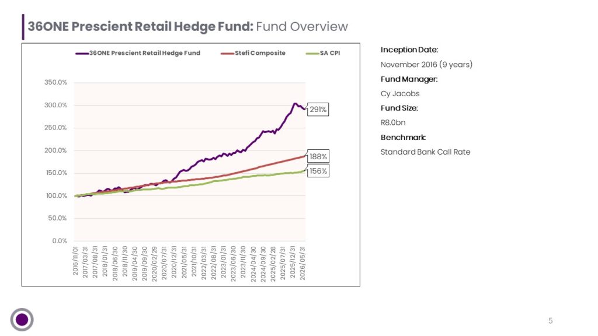Click the "2024/04/30" x-axis date label
Image resolution: width=598 pixels, height=336 pixels.
[253, 264]
